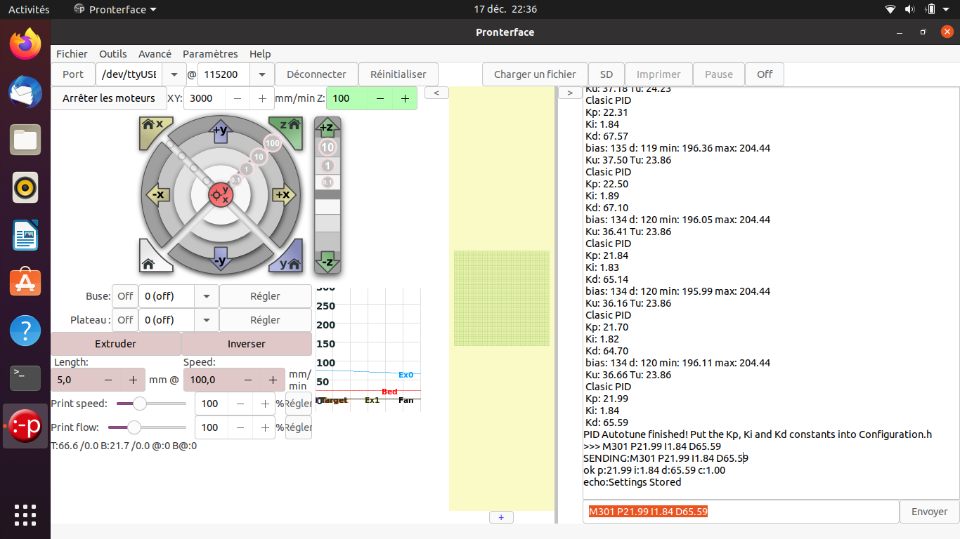Click the Port button
Viewport: 960px width, 539px height.
[73, 74]
